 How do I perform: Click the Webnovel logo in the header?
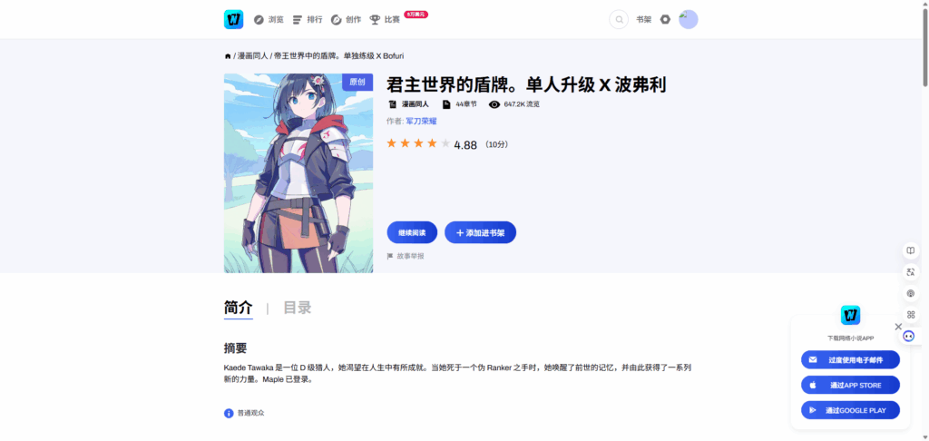click(x=233, y=20)
